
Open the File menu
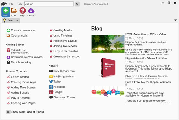click(11, 4)
